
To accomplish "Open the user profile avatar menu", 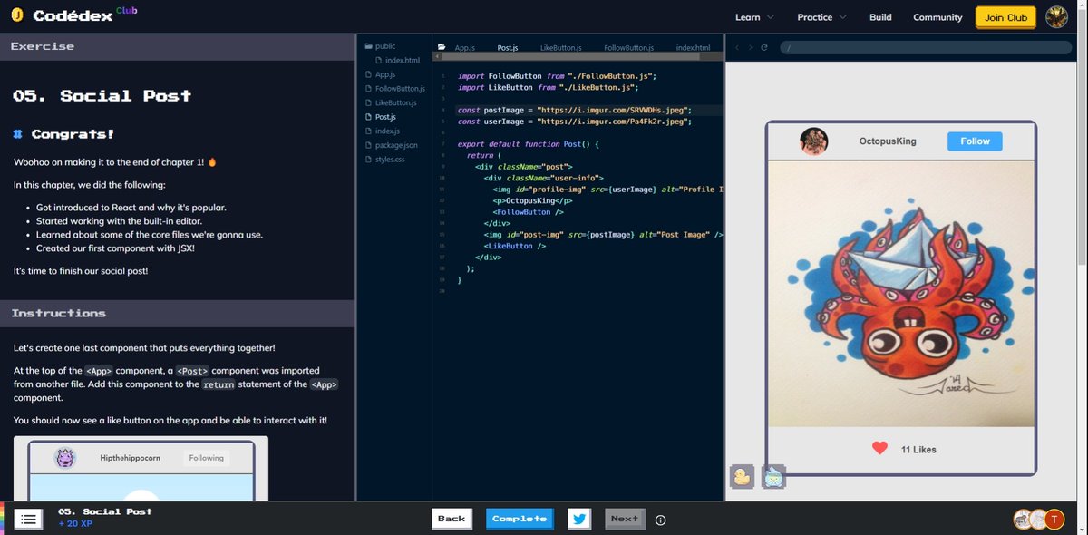I will [x=1057, y=17].
